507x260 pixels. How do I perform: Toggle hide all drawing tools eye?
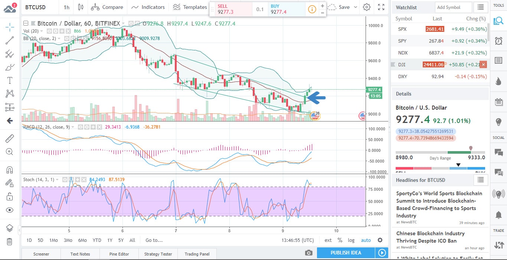click(10, 210)
